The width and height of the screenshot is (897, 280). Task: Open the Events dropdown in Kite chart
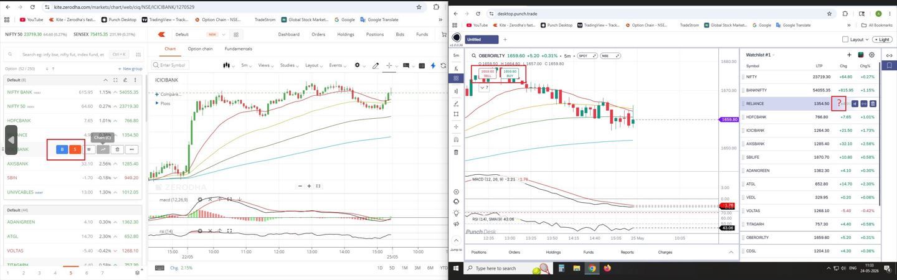pyautogui.click(x=337, y=65)
